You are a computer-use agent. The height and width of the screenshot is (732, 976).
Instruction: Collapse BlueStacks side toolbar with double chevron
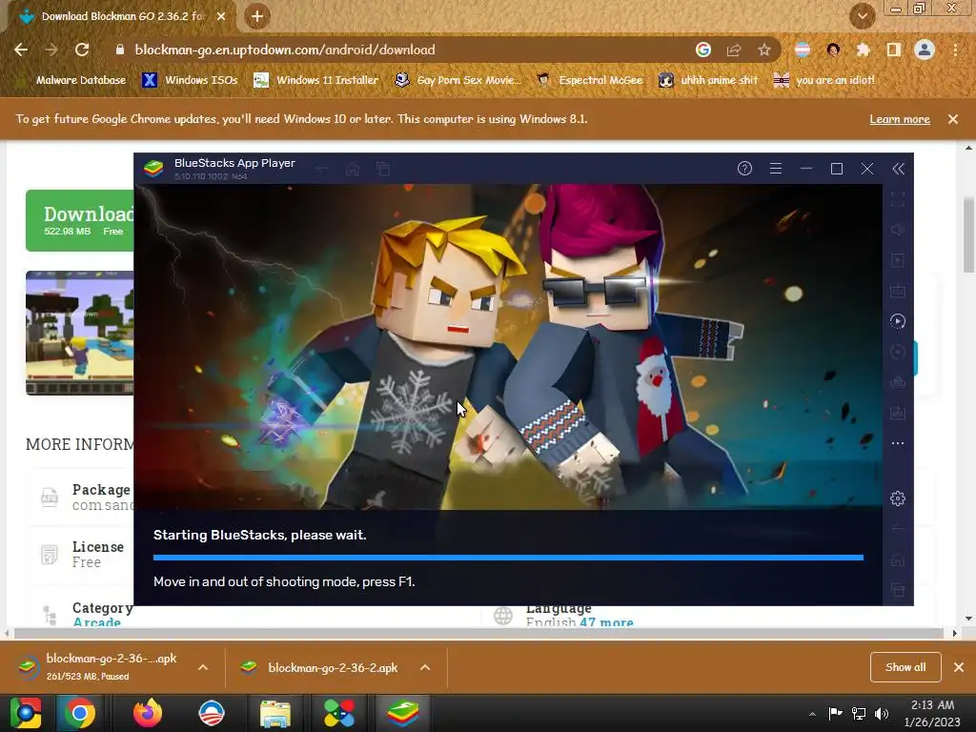coord(898,169)
